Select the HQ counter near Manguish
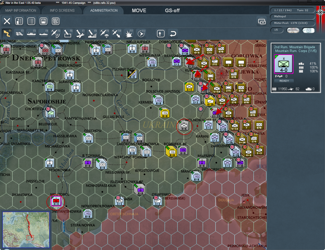The image size is (325, 250). (196, 176)
